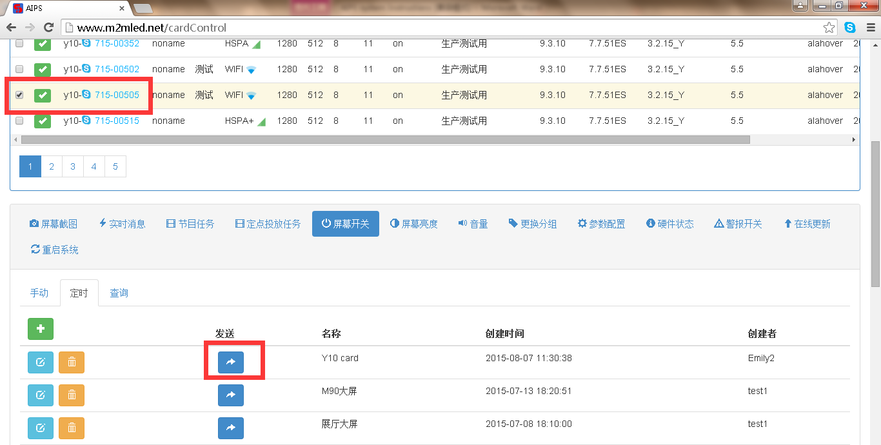
Task: Click green check status button for 715-00502
Action: pos(43,70)
